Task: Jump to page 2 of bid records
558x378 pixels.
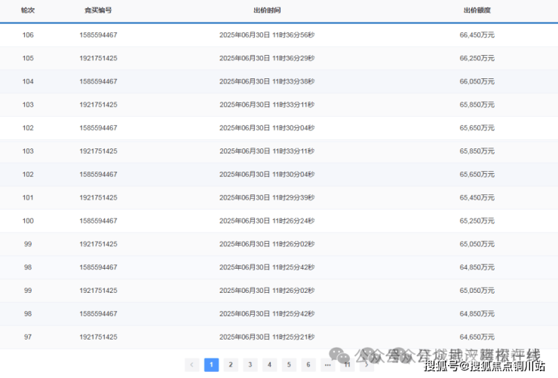Action: (231, 364)
